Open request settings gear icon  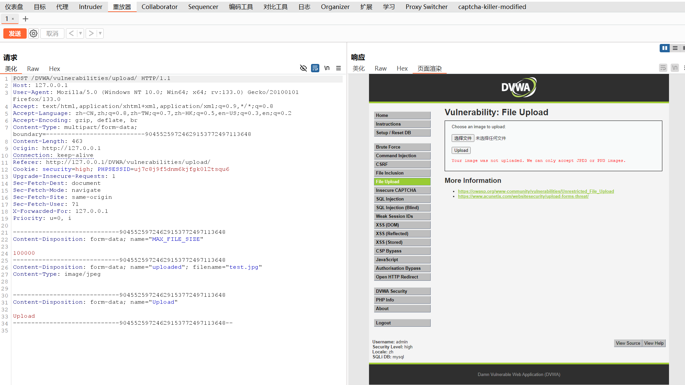click(33, 33)
